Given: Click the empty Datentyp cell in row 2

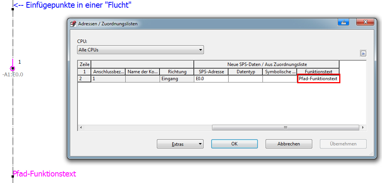Looking at the screenshot, I should (245, 79).
